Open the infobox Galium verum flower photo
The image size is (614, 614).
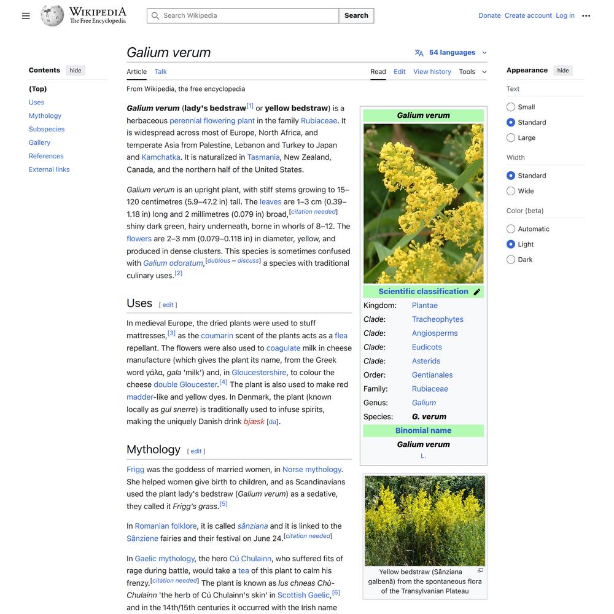[x=423, y=204]
